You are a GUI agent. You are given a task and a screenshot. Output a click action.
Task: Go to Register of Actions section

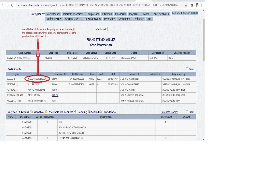click(x=73, y=14)
